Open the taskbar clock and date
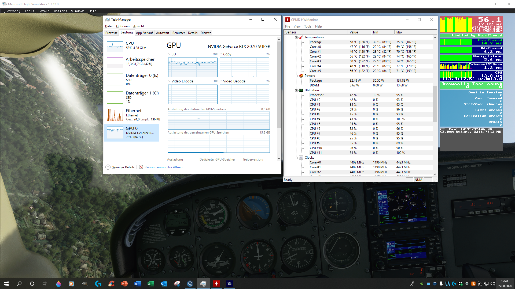 (505, 284)
